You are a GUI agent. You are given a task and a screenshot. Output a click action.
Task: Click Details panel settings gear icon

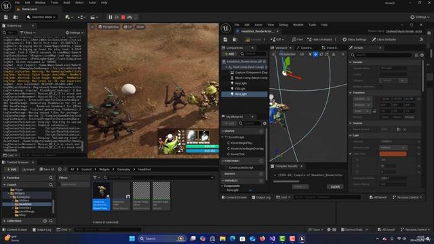coord(422,55)
